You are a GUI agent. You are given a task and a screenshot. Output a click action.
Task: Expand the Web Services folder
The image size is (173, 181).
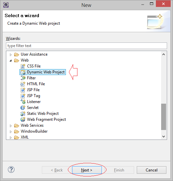click(11, 126)
